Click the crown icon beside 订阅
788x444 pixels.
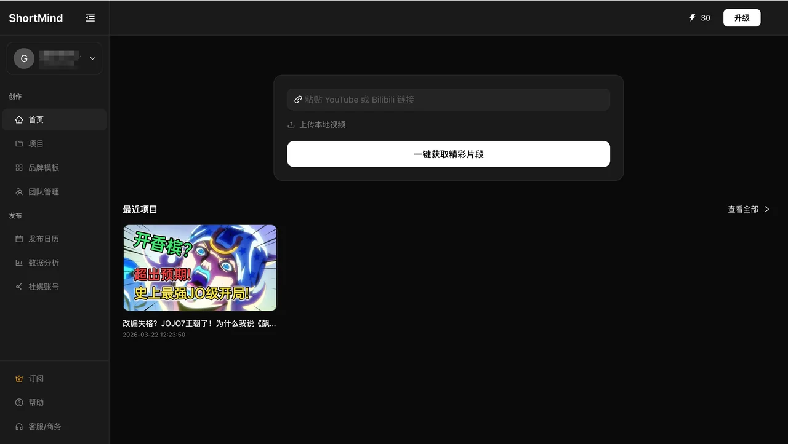[x=19, y=379]
